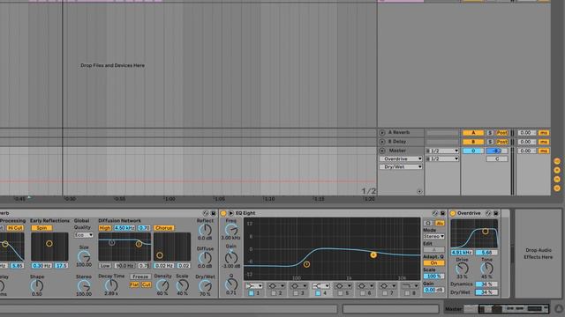
Task: Open Reverb hot-swap preset icon
Action: [206, 213]
